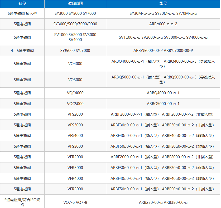
Task: Click the 名称 column header
Action: (x=22, y=3)
